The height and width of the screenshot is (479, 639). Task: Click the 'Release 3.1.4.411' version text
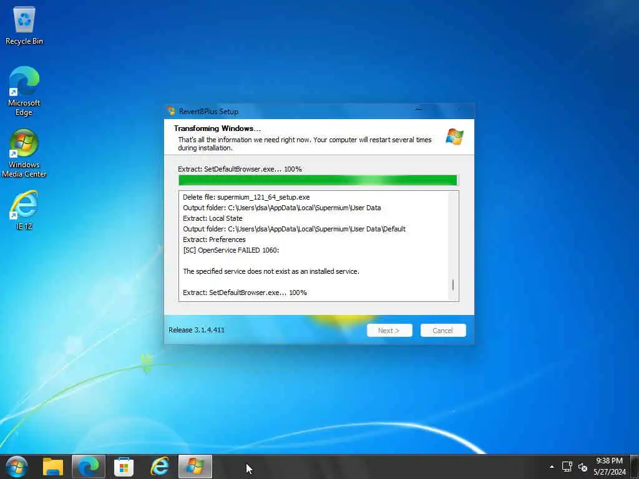point(197,330)
